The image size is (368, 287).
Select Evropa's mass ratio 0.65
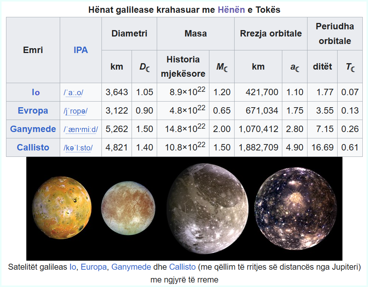(222, 111)
